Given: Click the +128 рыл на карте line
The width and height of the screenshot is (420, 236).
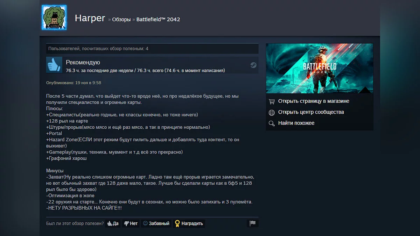Looking at the screenshot, I should pos(67,121).
